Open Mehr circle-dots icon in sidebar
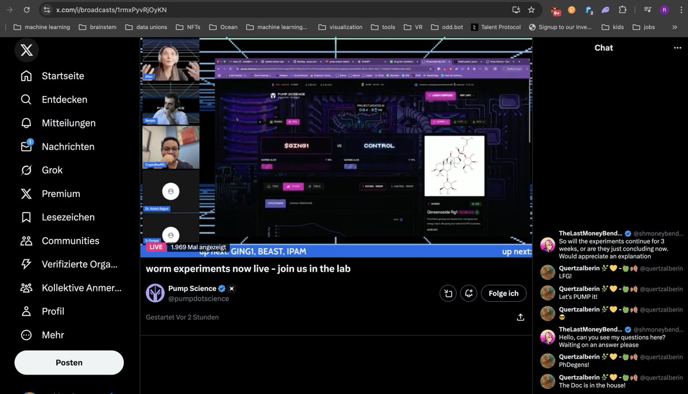Screen dimensions: 688x394 26,335
